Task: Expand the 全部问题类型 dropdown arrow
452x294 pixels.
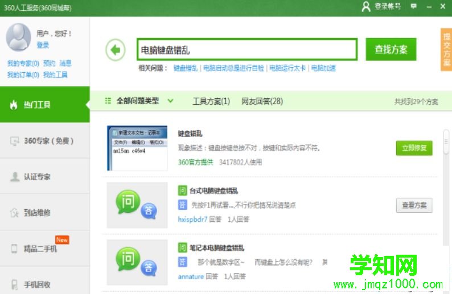Action: click(x=170, y=101)
